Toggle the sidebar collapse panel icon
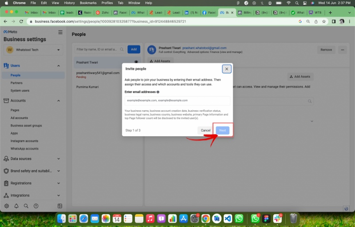 [60, 206]
